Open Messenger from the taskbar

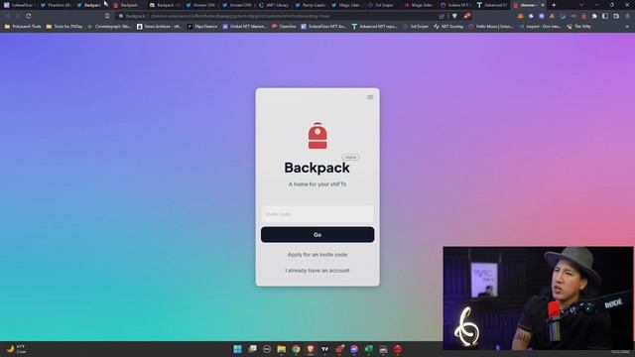pyautogui.click(x=354, y=349)
